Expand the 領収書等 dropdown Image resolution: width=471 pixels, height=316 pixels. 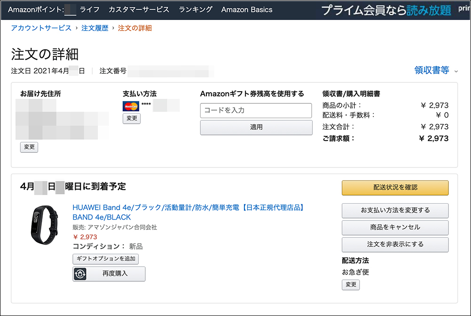tap(436, 70)
